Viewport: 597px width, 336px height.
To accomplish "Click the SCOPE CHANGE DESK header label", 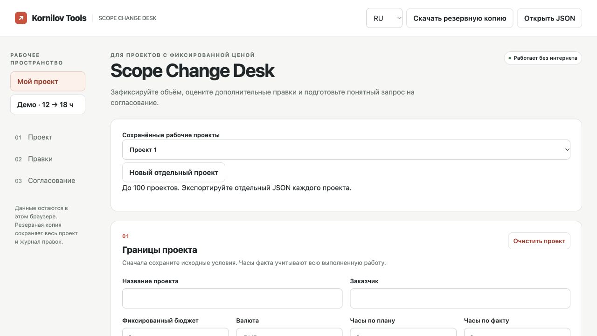I will click(x=127, y=18).
